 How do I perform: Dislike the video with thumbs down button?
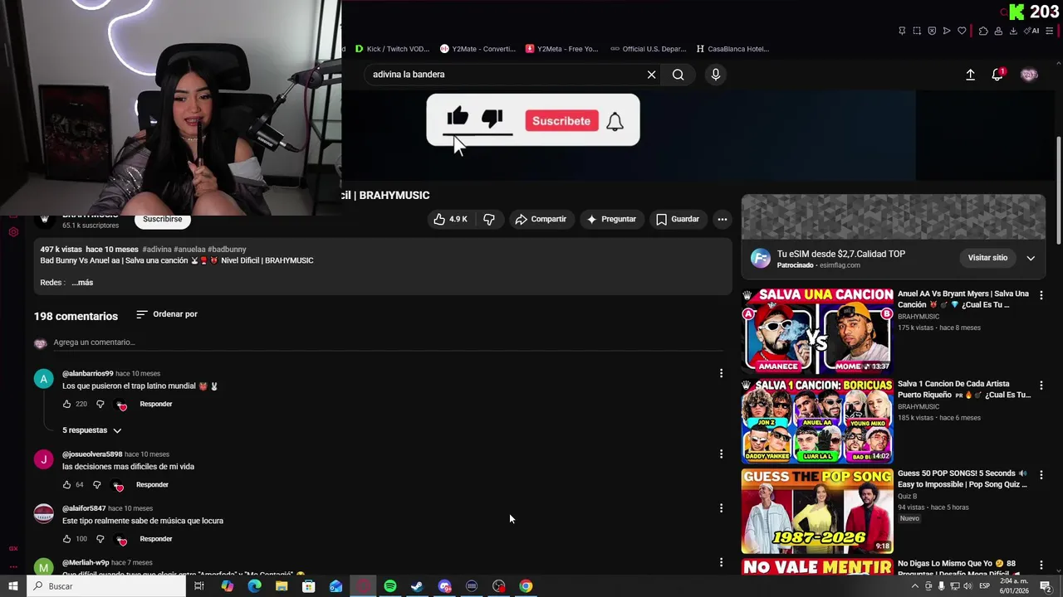[x=489, y=219]
